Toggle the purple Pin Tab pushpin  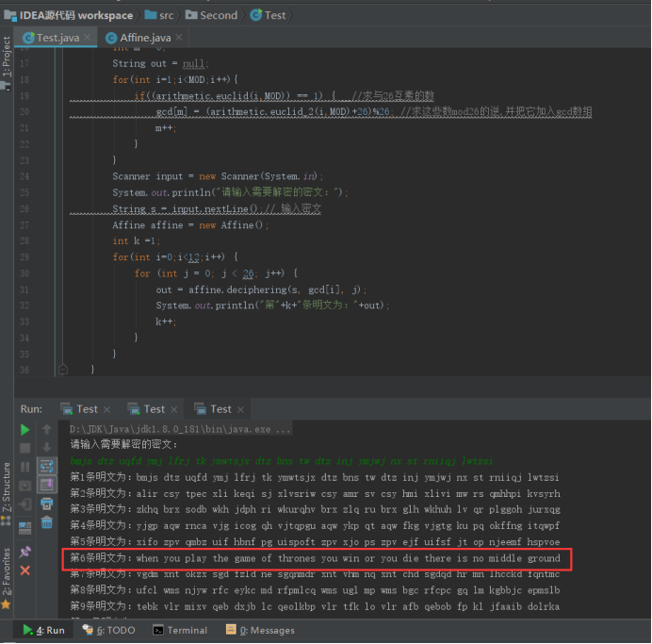(x=24, y=552)
